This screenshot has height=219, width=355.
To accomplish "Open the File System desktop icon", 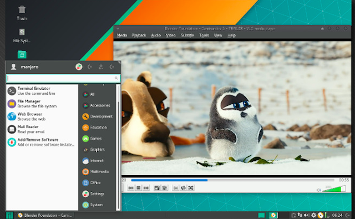I will pos(22,35).
